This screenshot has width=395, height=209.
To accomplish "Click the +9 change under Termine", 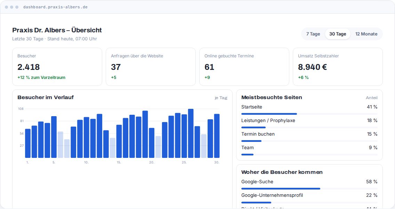I will [207, 78].
